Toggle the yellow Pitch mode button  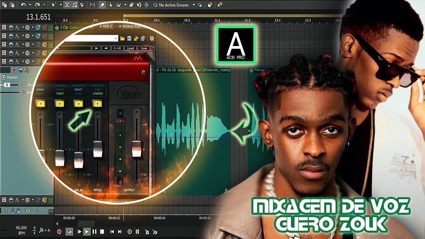coord(97,104)
